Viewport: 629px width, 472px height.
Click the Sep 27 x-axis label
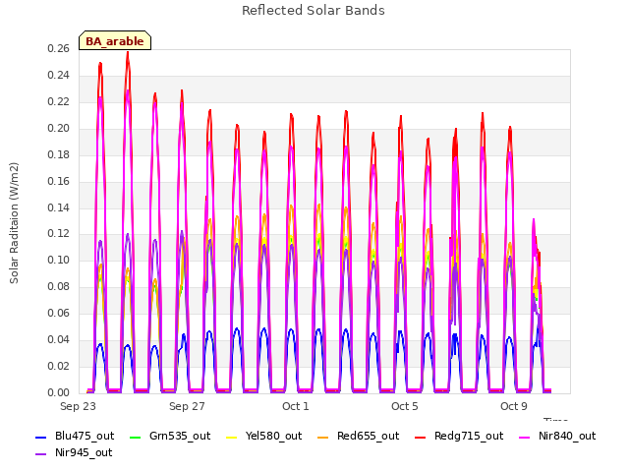pyautogui.click(x=187, y=406)
